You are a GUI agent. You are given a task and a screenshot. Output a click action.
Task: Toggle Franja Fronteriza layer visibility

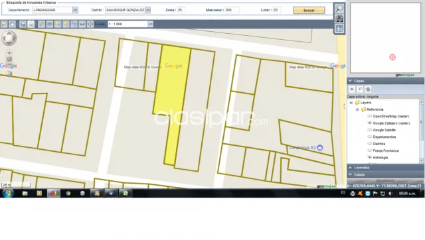pos(369,150)
